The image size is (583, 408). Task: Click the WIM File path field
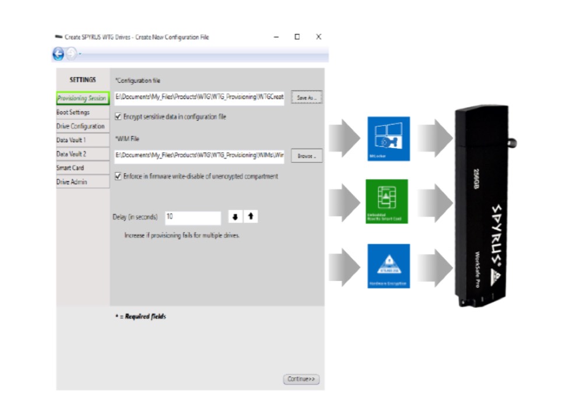coord(199,156)
